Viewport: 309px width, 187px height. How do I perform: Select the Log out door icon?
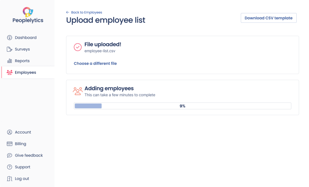click(x=9, y=179)
